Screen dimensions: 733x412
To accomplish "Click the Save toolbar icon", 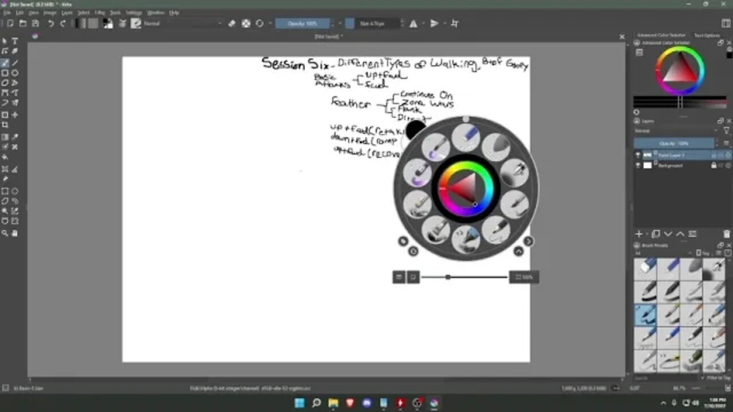I will click(x=36, y=23).
